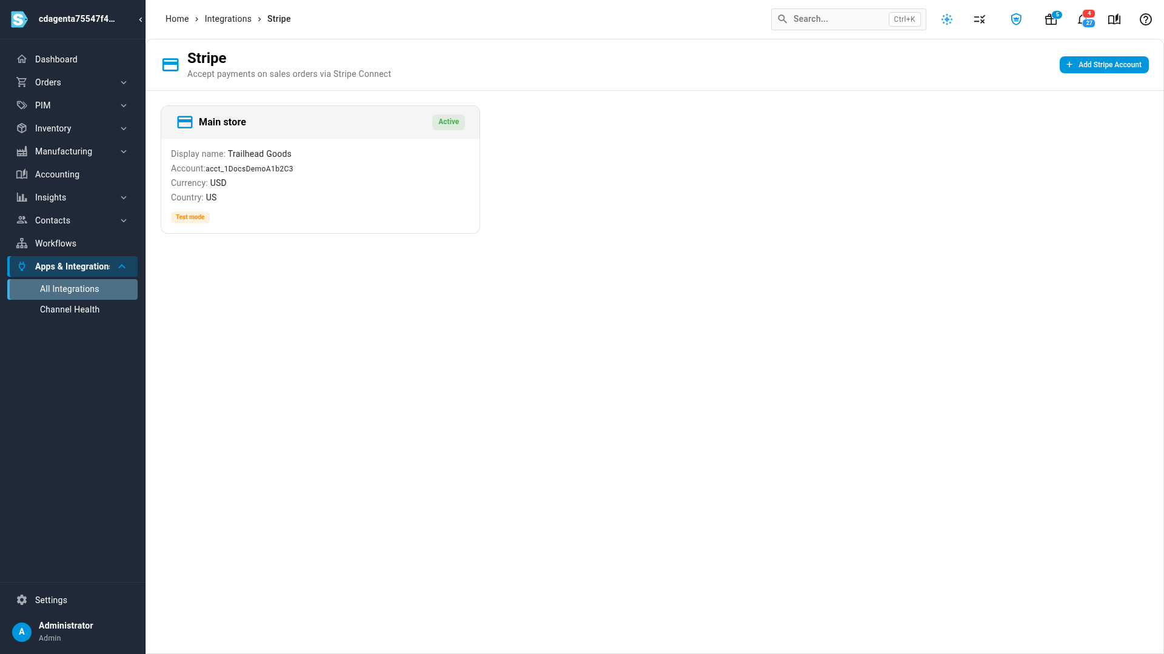Click the Administrator avatar
1164x654 pixels.
(x=22, y=632)
